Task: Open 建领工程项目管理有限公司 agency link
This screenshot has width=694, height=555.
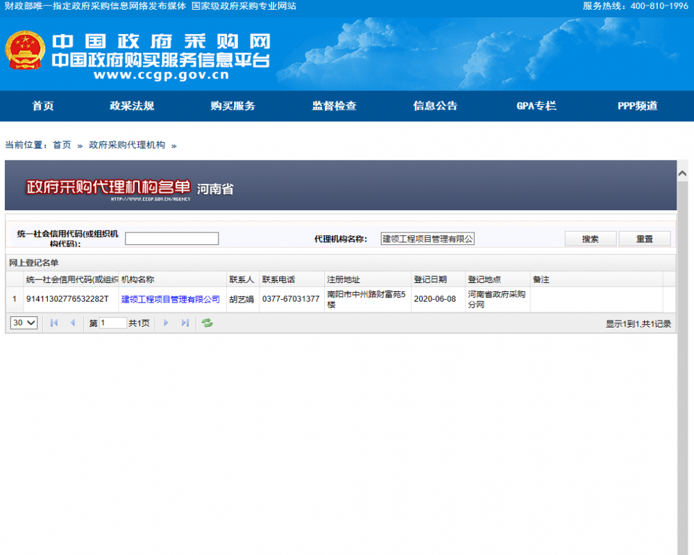Action: tap(171, 300)
